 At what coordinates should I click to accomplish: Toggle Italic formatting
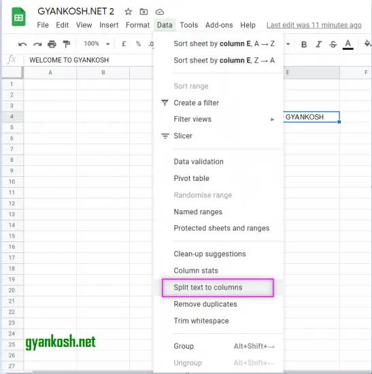[318, 44]
